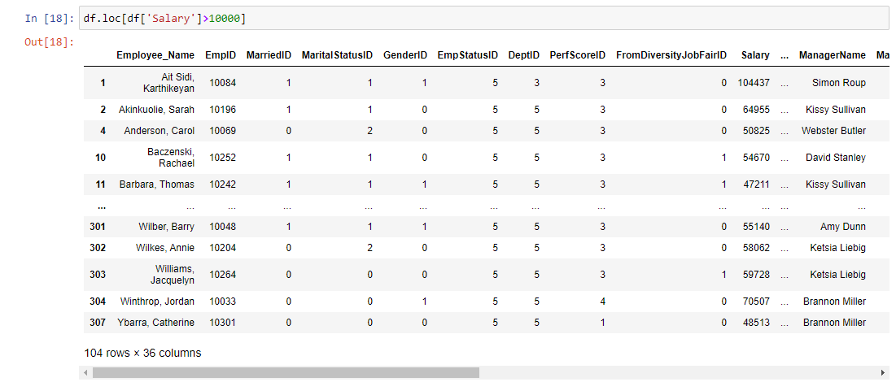Click manager name Simon Roup

[839, 83]
